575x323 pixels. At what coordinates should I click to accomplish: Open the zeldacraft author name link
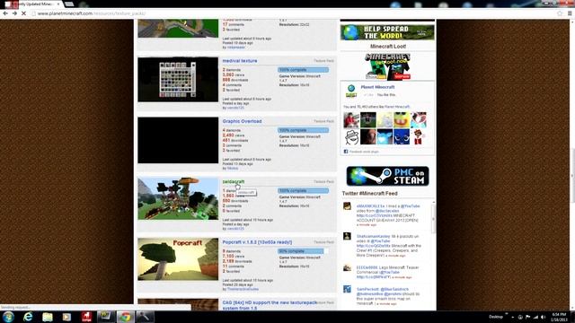coord(235,229)
